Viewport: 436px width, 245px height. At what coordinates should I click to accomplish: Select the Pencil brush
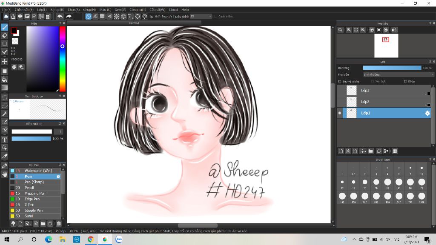[35, 188]
